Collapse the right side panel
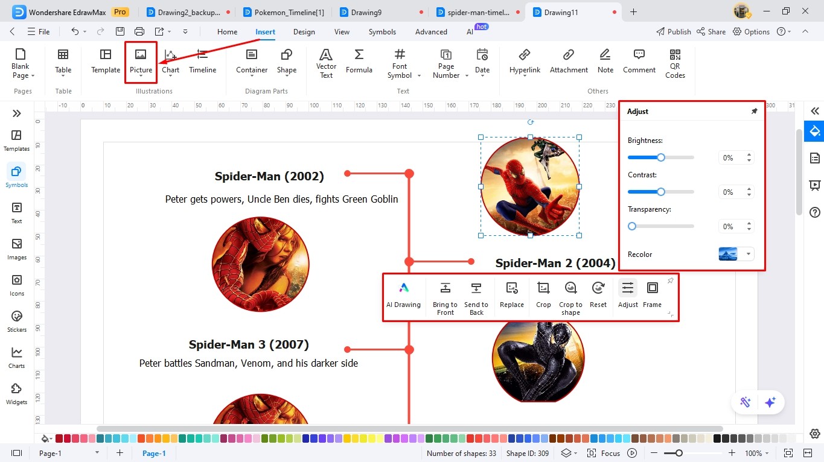The height and width of the screenshot is (462, 824). tap(815, 111)
